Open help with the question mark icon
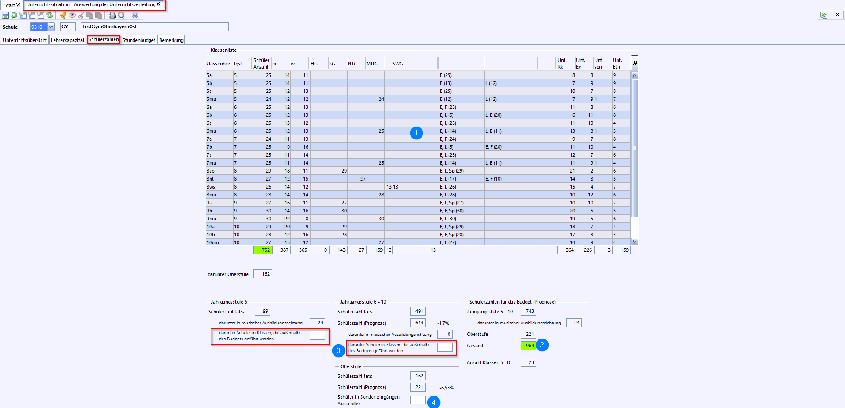The image size is (845, 408). point(135,15)
